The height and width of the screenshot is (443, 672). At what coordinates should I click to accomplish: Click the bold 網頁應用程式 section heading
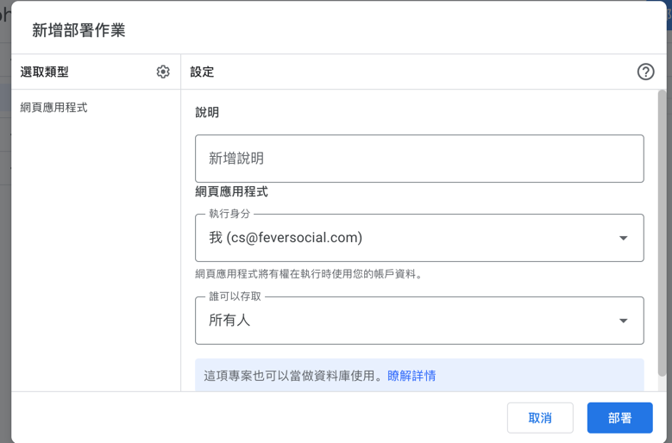(x=231, y=191)
